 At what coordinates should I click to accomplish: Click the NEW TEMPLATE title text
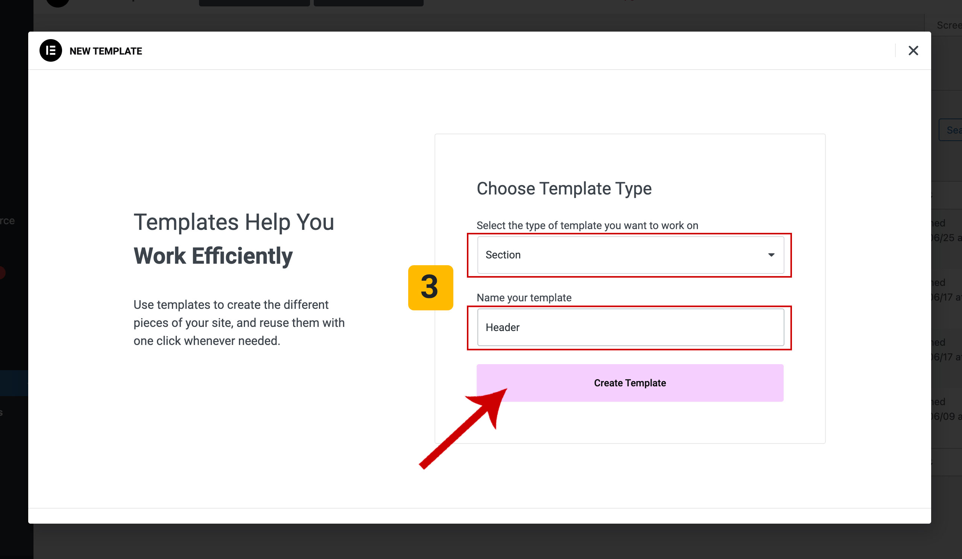pos(106,51)
